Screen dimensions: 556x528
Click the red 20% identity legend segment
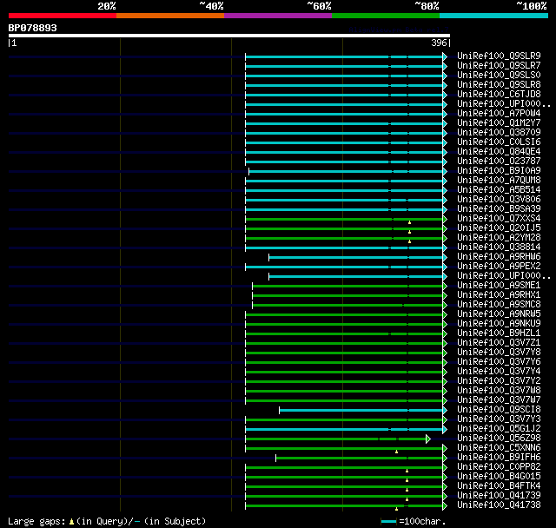pyautogui.click(x=63, y=16)
